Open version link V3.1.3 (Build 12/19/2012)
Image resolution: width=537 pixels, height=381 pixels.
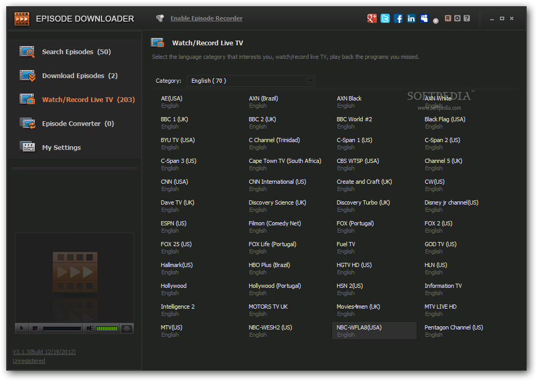pyautogui.click(x=44, y=352)
